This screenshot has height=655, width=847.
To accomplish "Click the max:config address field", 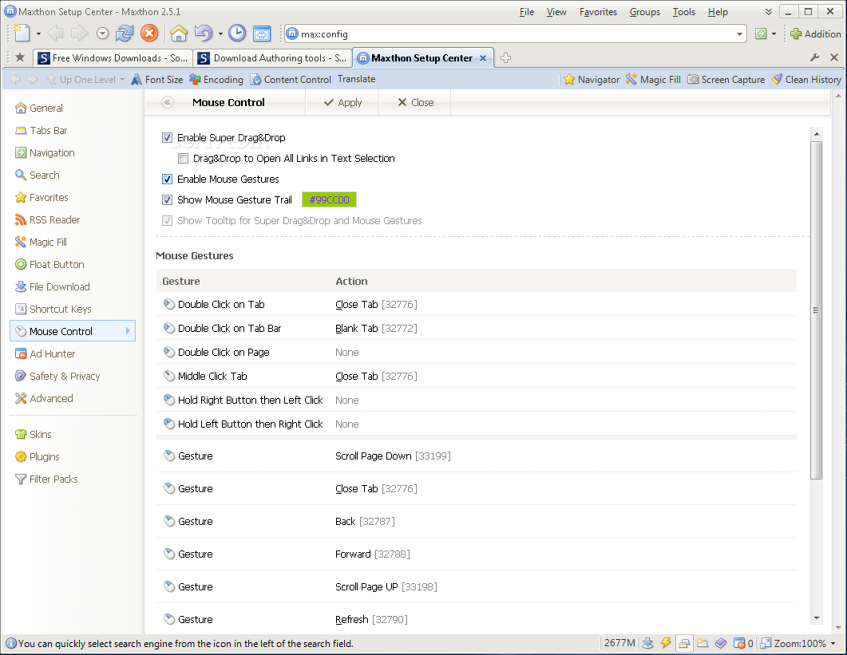I will pyautogui.click(x=516, y=34).
